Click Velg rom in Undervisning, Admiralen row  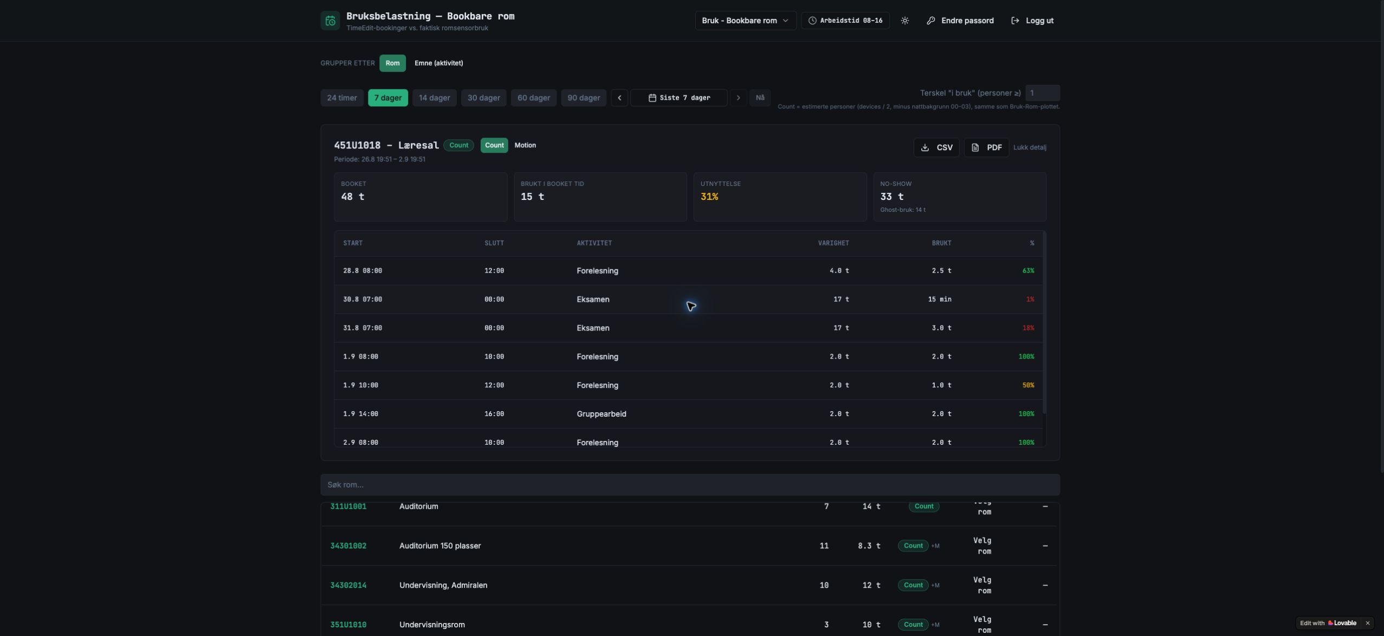(982, 586)
